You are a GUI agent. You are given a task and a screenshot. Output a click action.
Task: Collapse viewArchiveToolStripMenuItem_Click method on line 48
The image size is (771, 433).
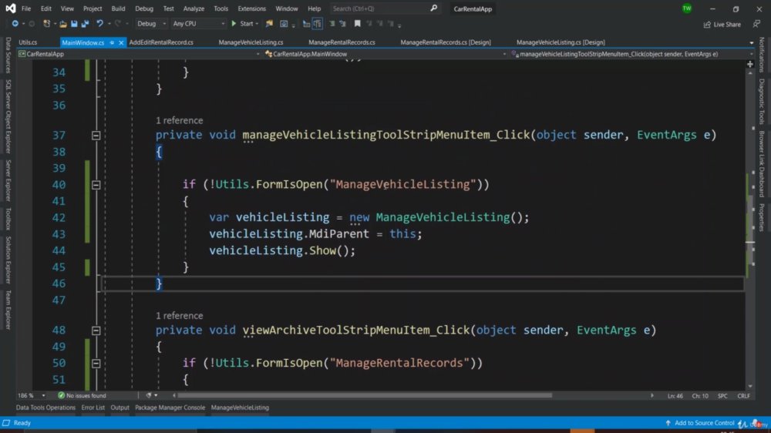(96, 331)
